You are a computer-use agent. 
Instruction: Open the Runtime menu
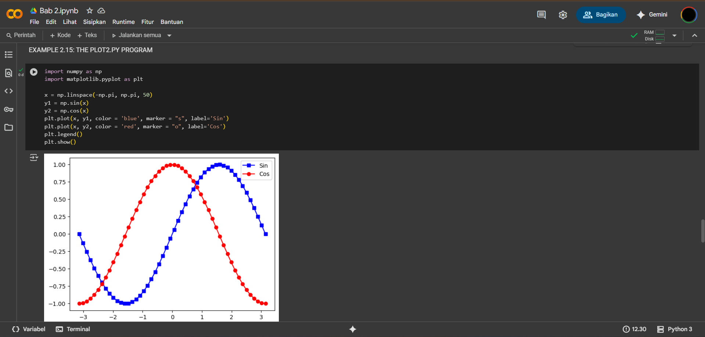tap(123, 22)
